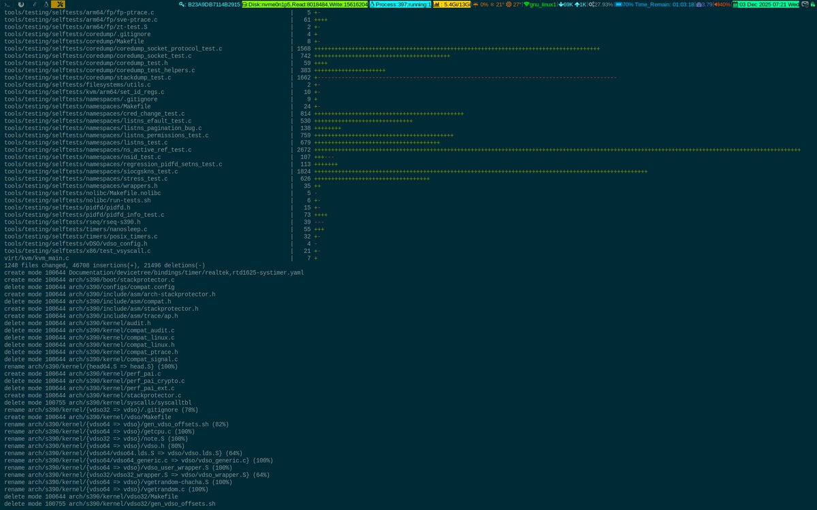Click the virt/kvm/kvm_main.c line
Screen dimensions: 817x510
(161, 258)
